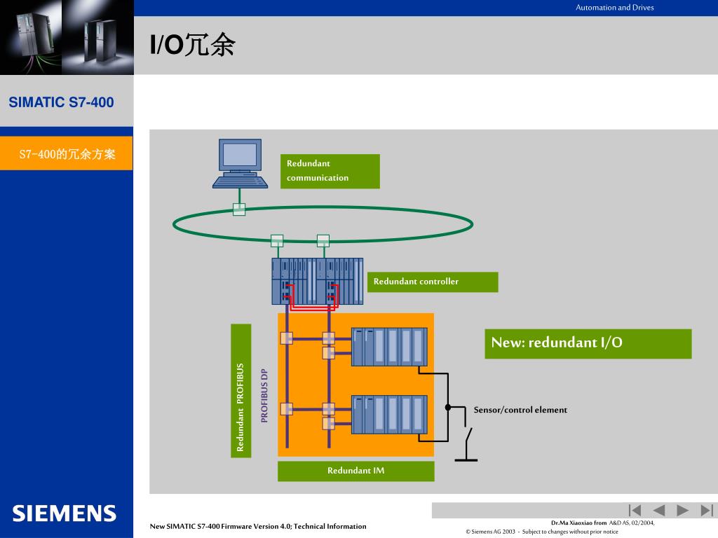The image size is (718, 538).
Task: Click the SIMATIC S7-400 heading
Action: tap(62, 102)
